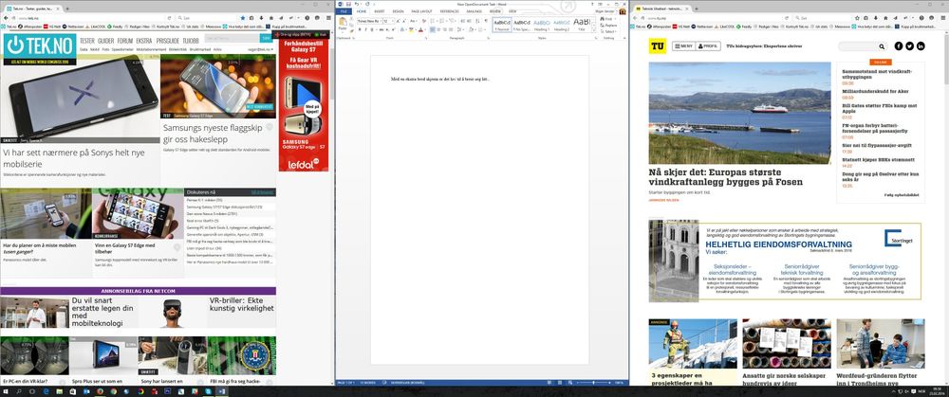Viewport: 949px width, 397px height.
Task: Click the Clear Formatting icon in Word
Action: coord(423,21)
